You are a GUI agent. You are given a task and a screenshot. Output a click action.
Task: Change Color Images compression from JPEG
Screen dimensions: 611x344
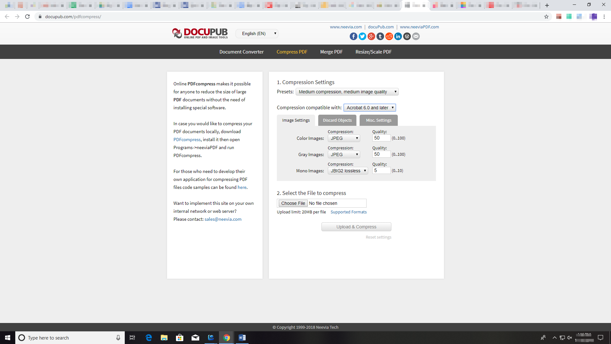click(x=344, y=138)
